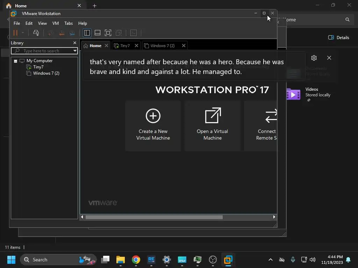The height and width of the screenshot is (268, 358).
Task: Click Send Ctrl+Alt+Del toolbar icon
Action: (x=36, y=33)
